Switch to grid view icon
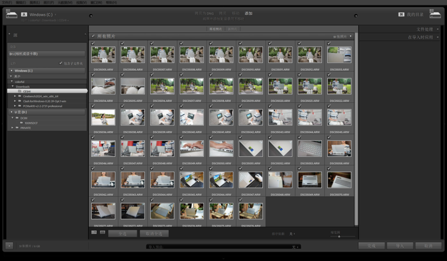This screenshot has height=261, width=447. pyautogui.click(x=94, y=232)
